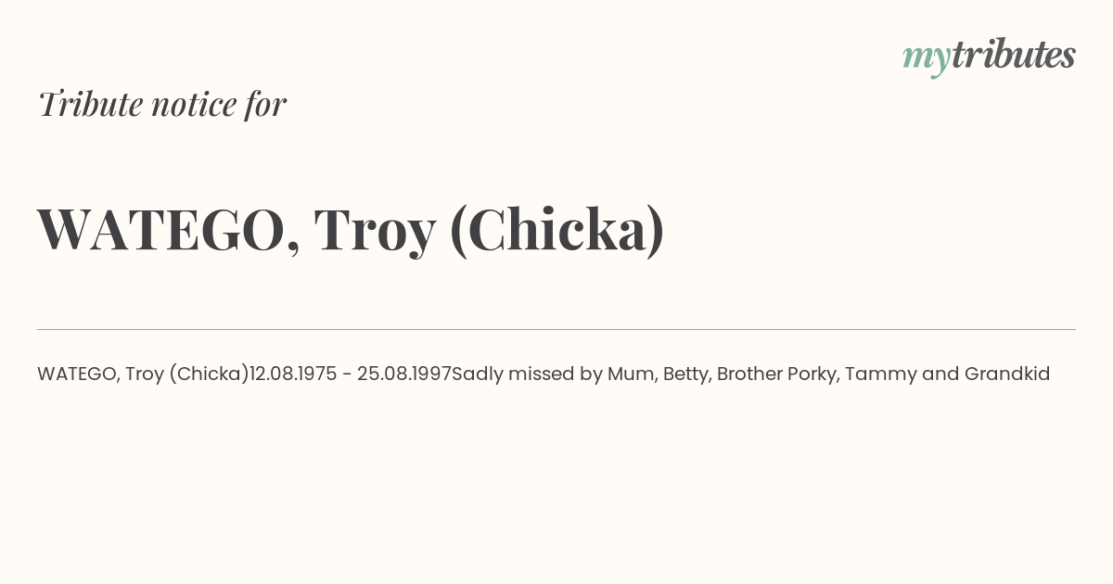This screenshot has width=1113, height=584.
Task: Click the birth date 12.08.1975 in the notice
Action: [293, 375]
